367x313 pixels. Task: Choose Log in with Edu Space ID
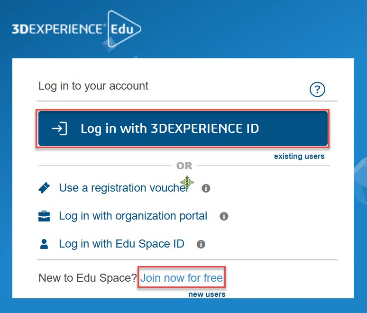[x=121, y=244]
